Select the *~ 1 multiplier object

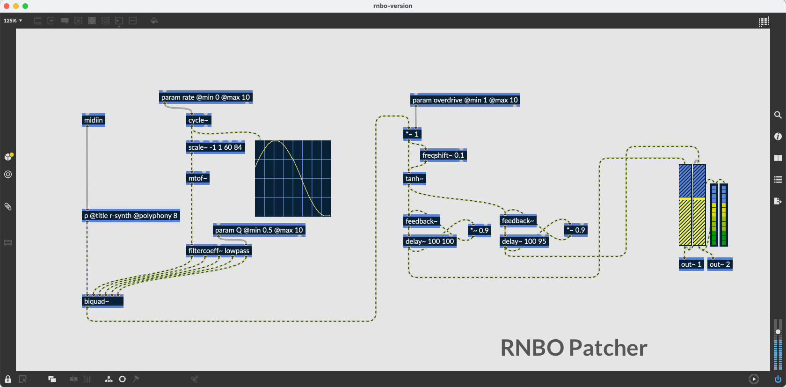click(413, 134)
